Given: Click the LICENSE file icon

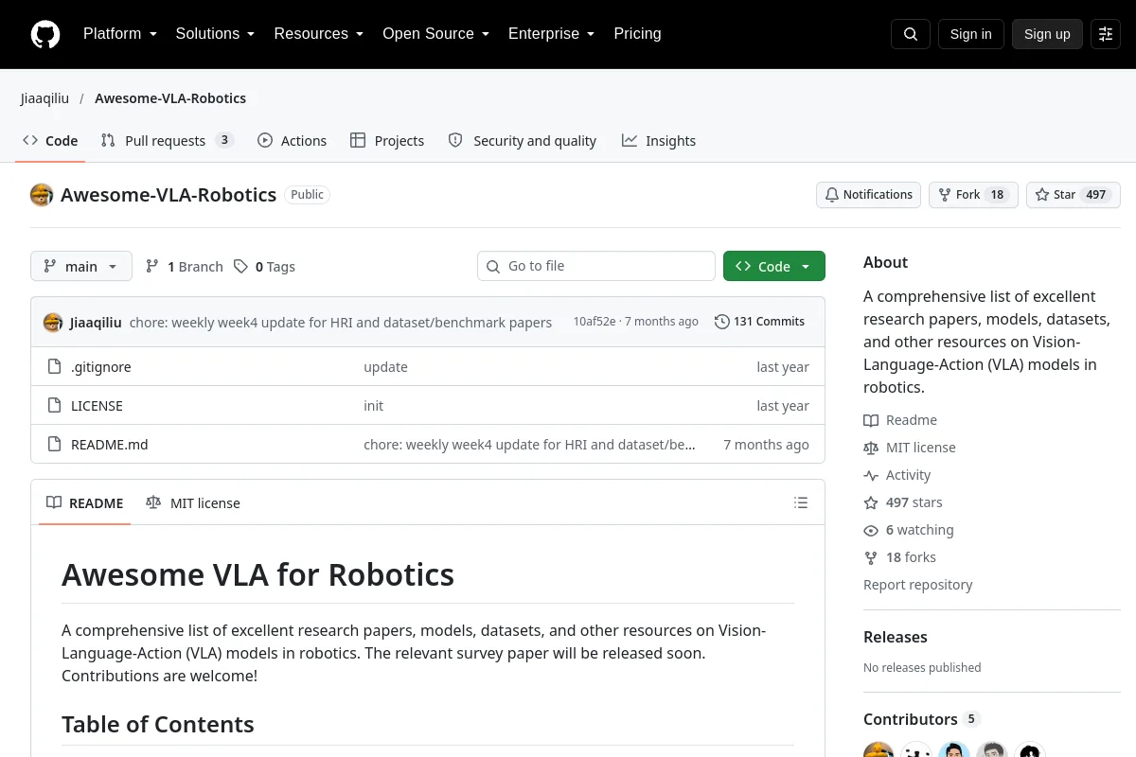Looking at the screenshot, I should point(54,405).
